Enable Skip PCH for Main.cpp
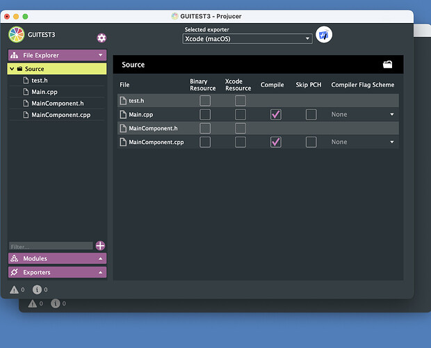Screen dimensions: 431x348 [311, 114]
